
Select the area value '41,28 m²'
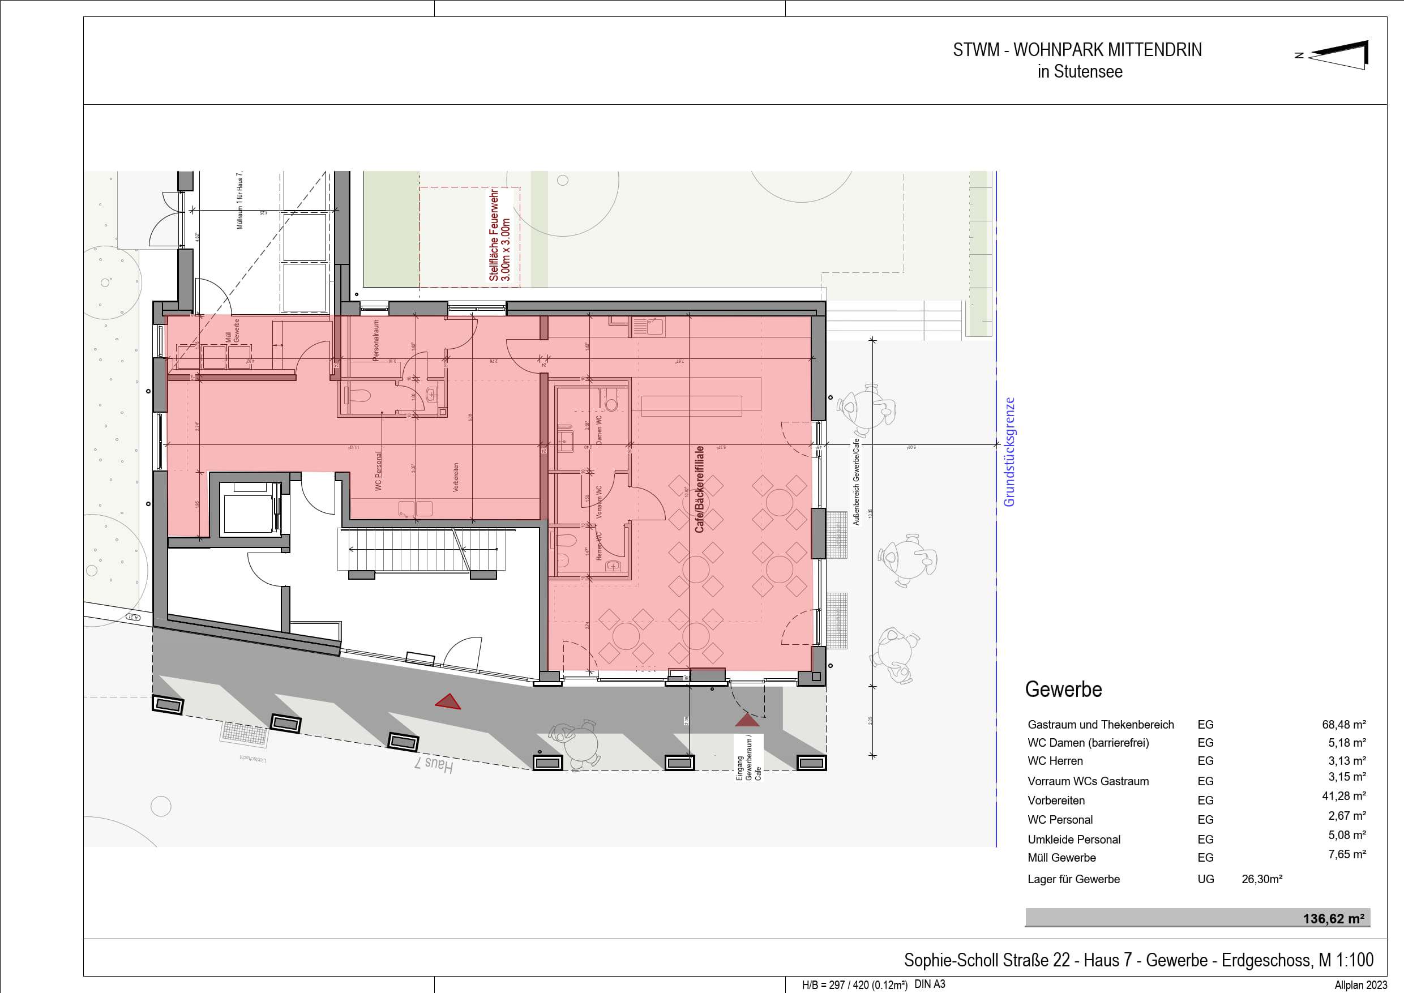point(1343,795)
